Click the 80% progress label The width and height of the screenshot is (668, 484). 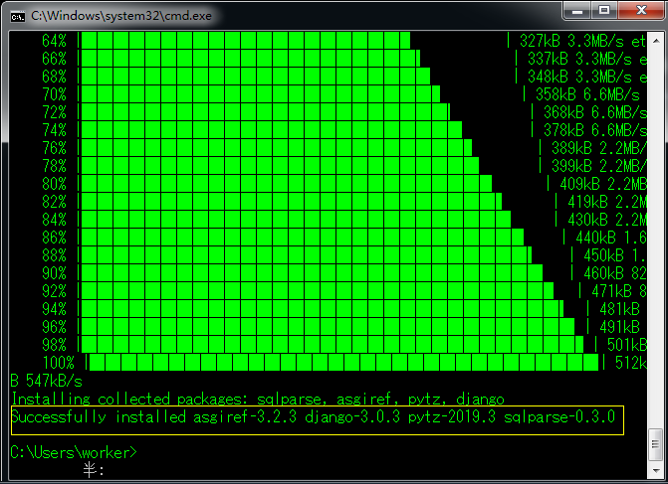pos(54,184)
